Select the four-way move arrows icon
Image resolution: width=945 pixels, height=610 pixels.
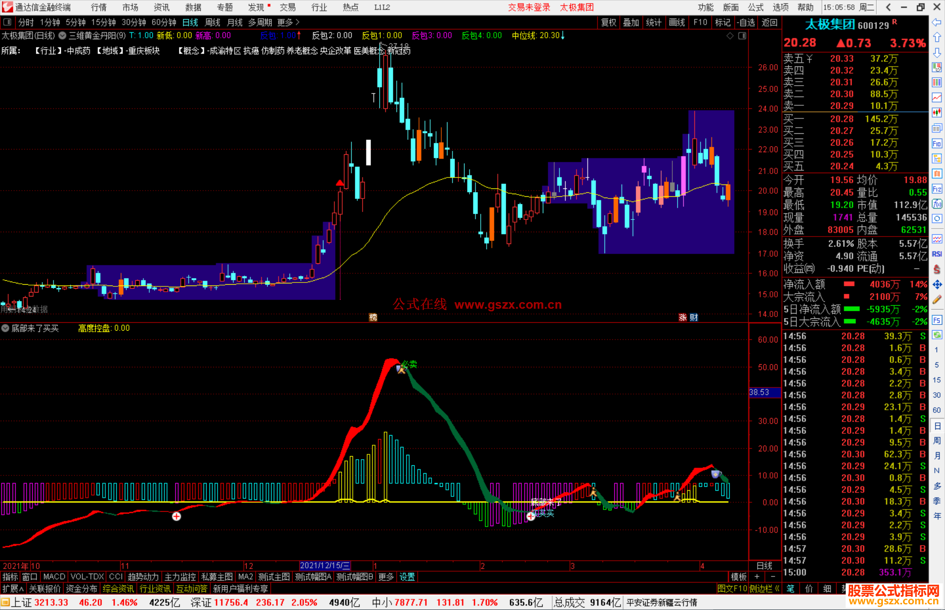tap(937, 285)
